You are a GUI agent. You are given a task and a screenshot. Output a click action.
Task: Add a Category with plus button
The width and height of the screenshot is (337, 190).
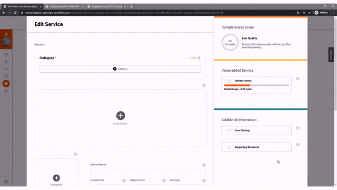pos(120,69)
